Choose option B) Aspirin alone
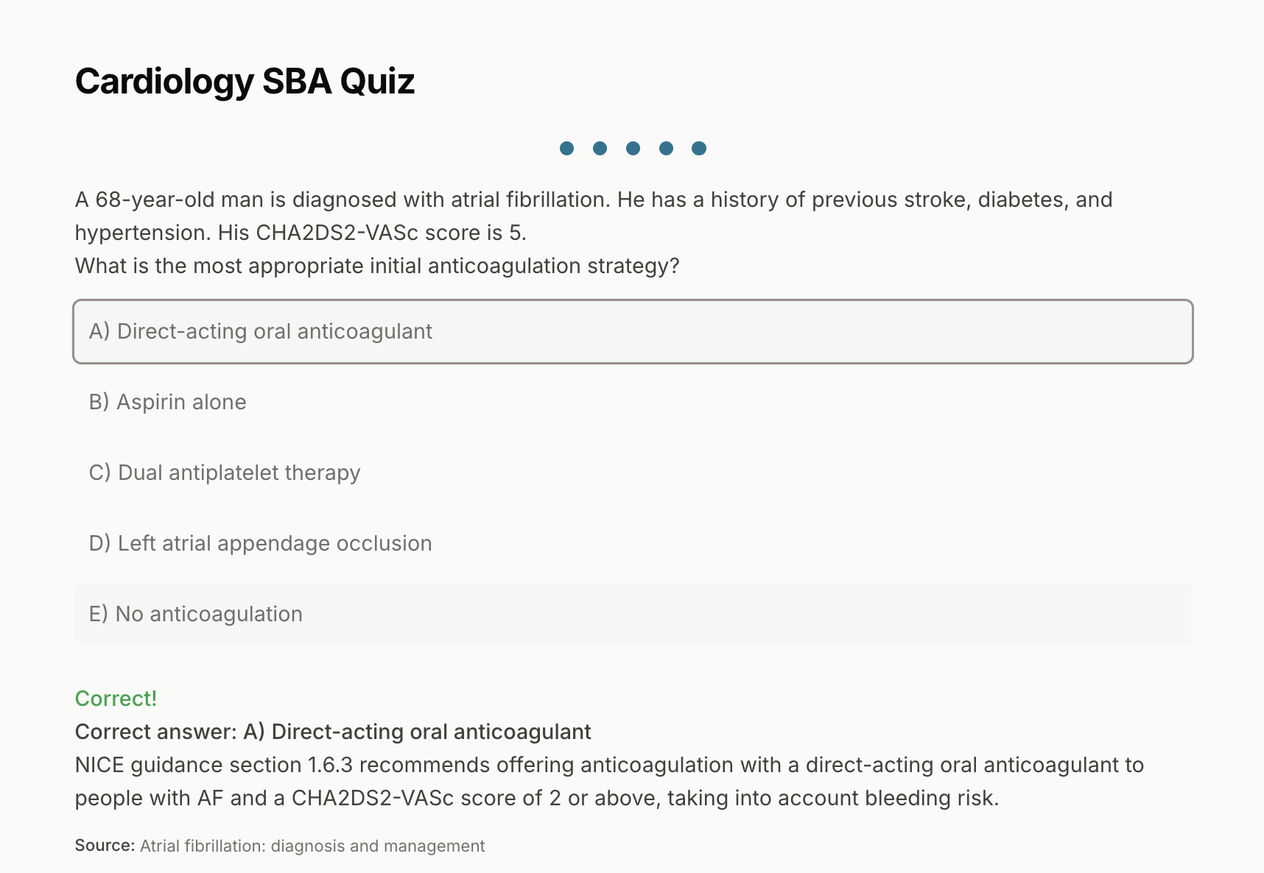Viewport: 1264px width, 873px height. (x=632, y=402)
